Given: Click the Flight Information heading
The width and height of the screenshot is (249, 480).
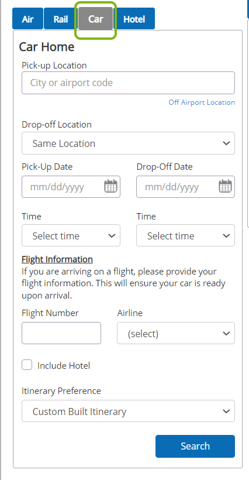Looking at the screenshot, I should point(57,259).
